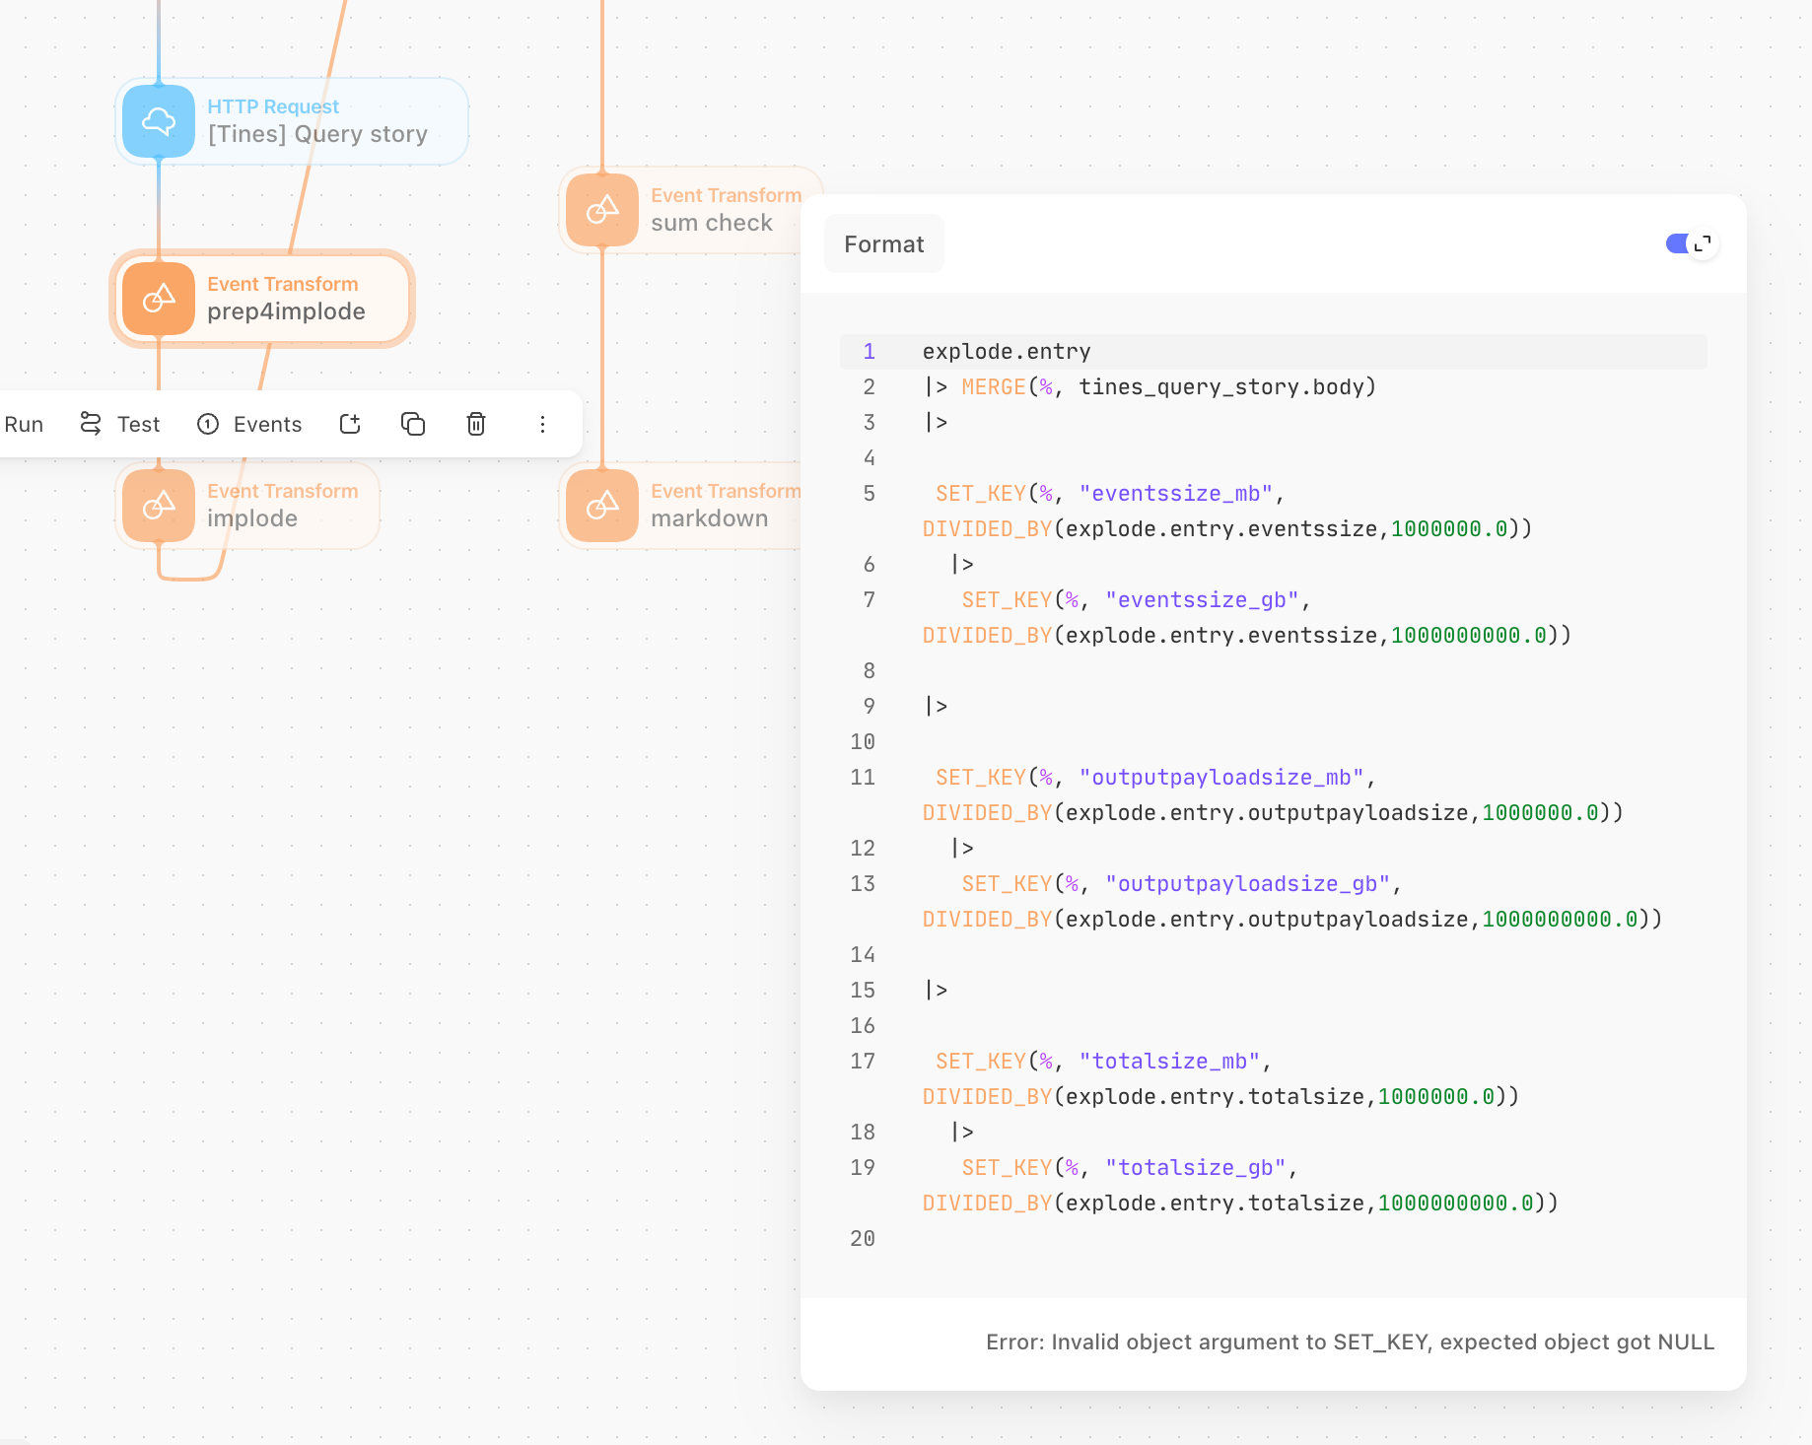Duplicate the action with the copy icon
Viewport: 1812px width, 1445px height.
tap(413, 424)
